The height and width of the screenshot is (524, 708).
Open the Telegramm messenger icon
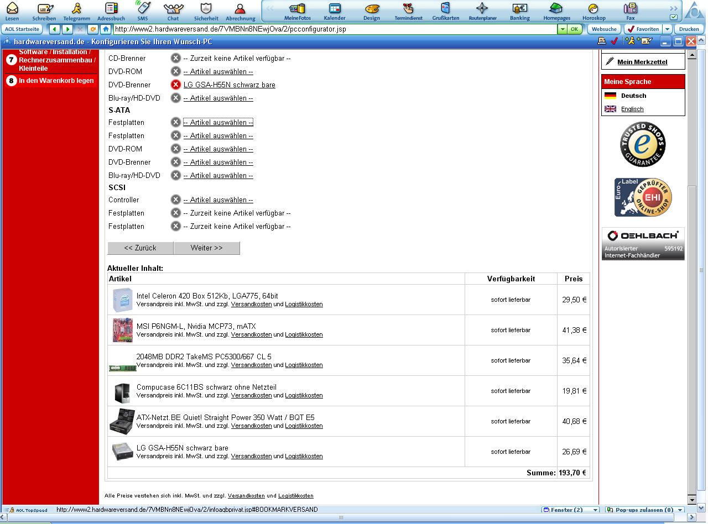coord(76,11)
